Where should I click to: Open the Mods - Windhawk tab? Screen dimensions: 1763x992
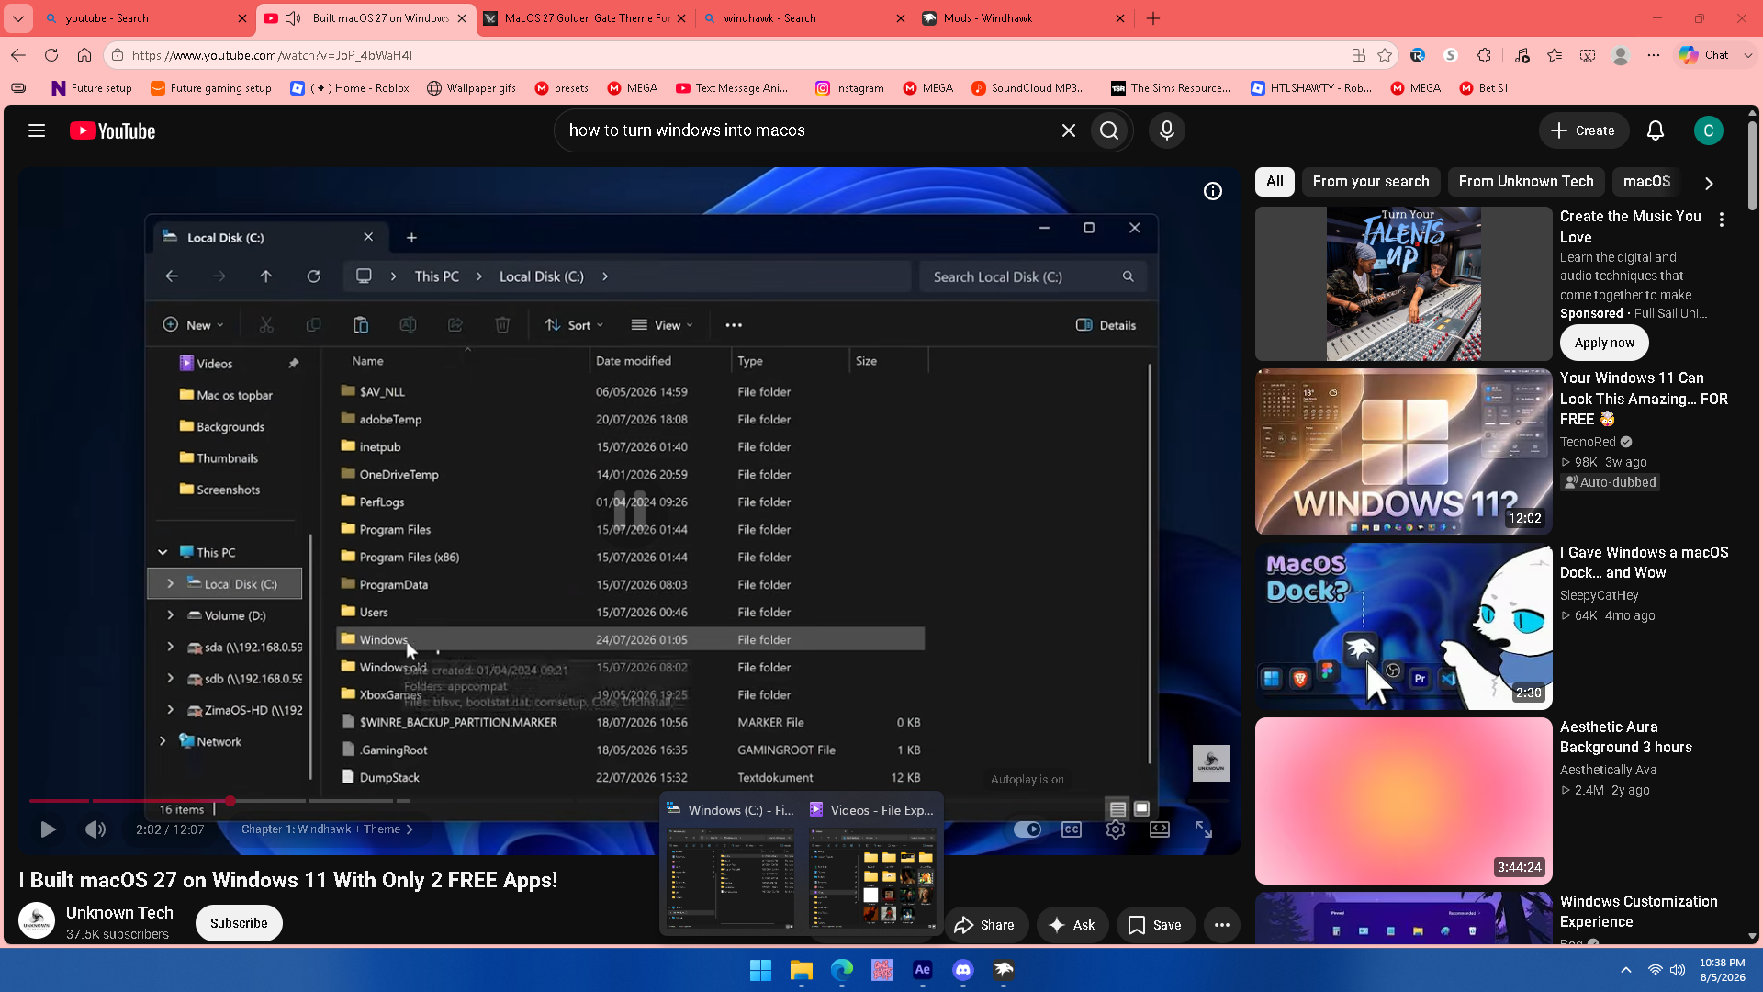(1024, 18)
